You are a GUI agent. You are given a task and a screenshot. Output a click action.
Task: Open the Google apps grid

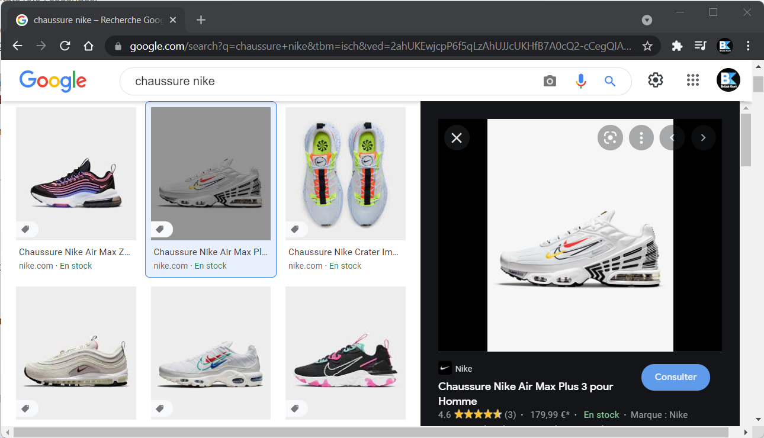[x=693, y=80]
